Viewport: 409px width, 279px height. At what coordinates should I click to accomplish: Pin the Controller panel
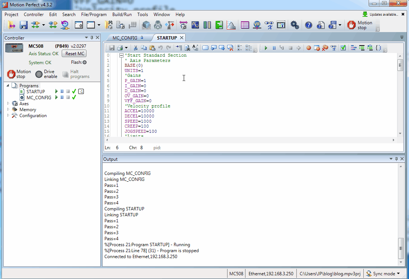click(92, 38)
